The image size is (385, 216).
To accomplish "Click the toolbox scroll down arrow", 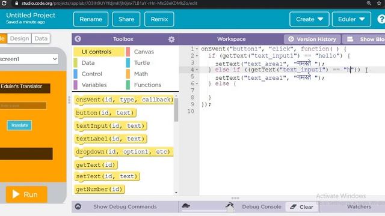I will (176, 193).
